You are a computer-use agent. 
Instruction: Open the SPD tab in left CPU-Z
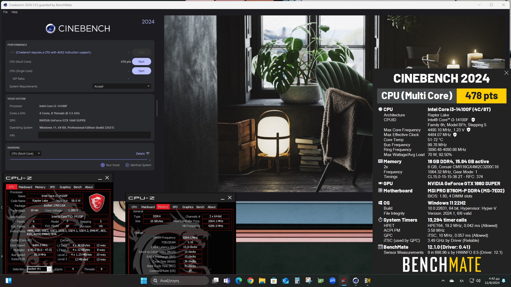pyautogui.click(x=52, y=187)
